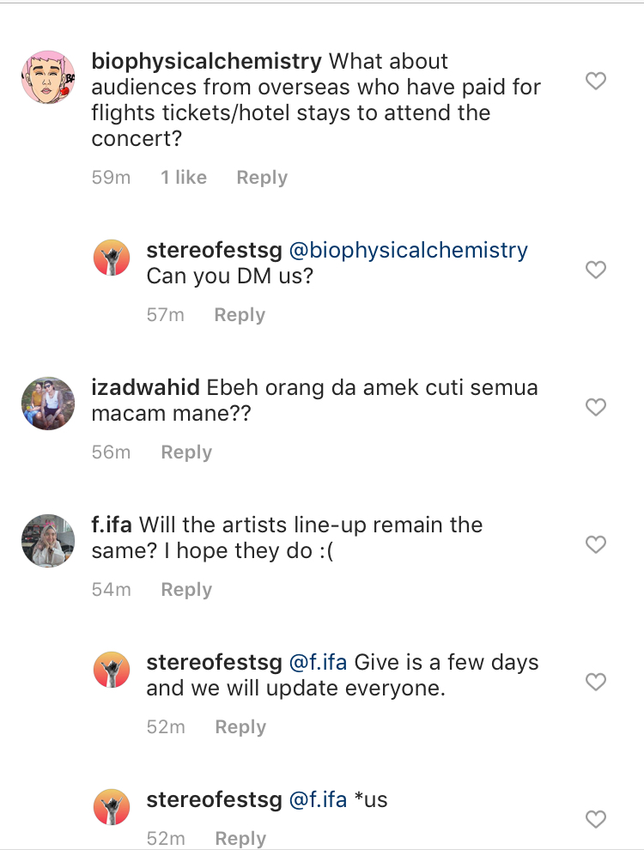
Task: Like stereofestsg's '*us' correction reply
Action: [595, 819]
